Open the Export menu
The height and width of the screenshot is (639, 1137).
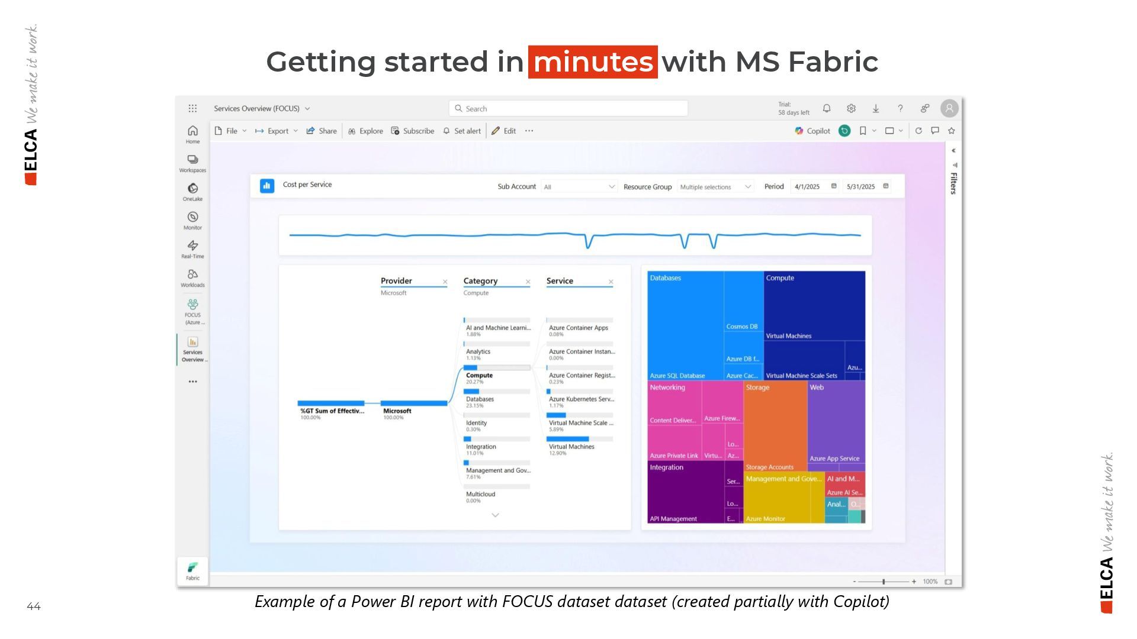coord(277,131)
